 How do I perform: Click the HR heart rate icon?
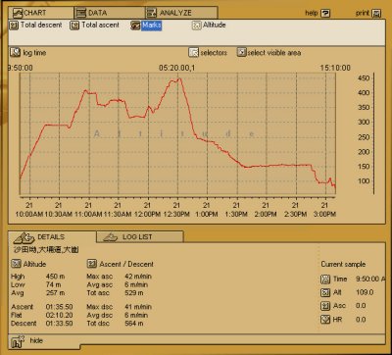click(x=325, y=320)
